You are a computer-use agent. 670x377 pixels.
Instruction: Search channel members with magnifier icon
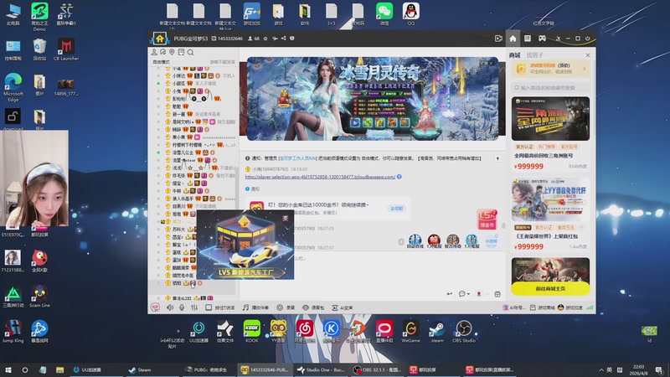point(191,52)
